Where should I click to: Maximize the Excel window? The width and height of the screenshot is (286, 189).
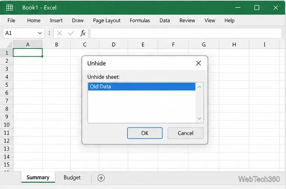(x=257, y=8)
